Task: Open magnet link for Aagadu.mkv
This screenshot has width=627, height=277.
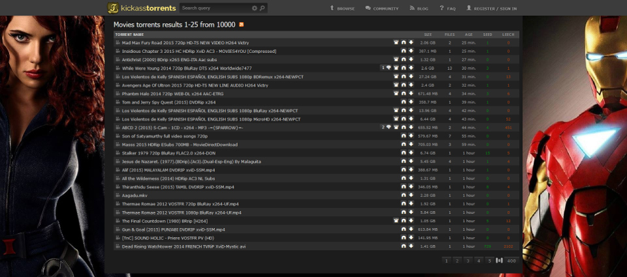Action: [x=404, y=195]
